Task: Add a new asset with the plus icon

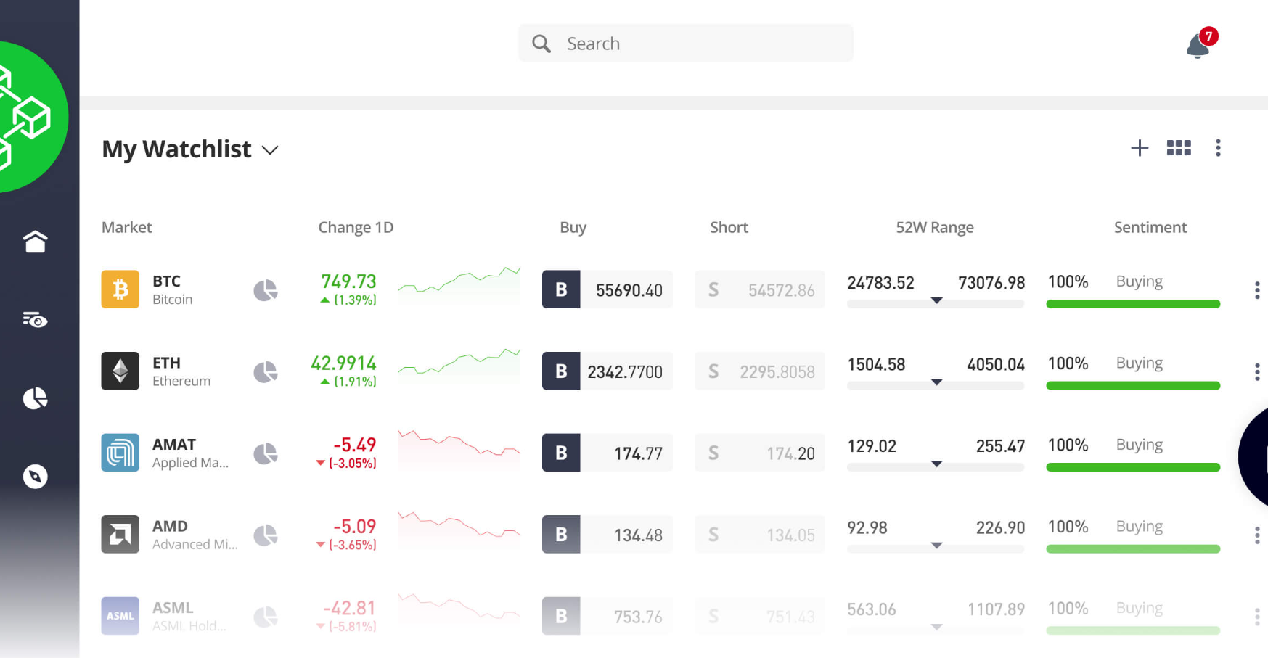Action: [x=1140, y=148]
